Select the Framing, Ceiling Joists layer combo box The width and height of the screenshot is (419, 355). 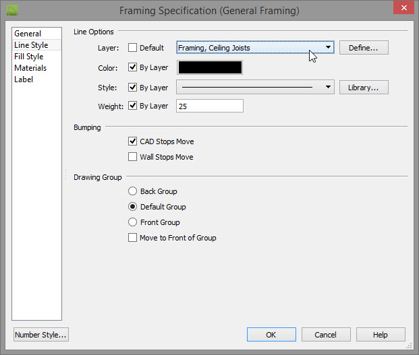255,47
